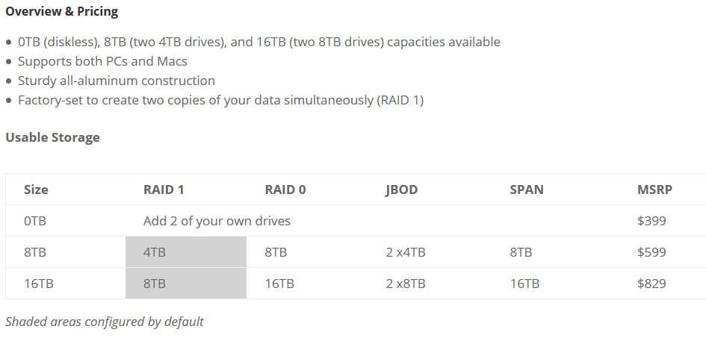Click the shaded 8TB RAID 1 cell

(x=186, y=284)
